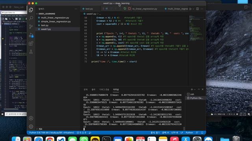Open App Store from the dock
Screen dimensions: 252x141
[x=186, y=139]
